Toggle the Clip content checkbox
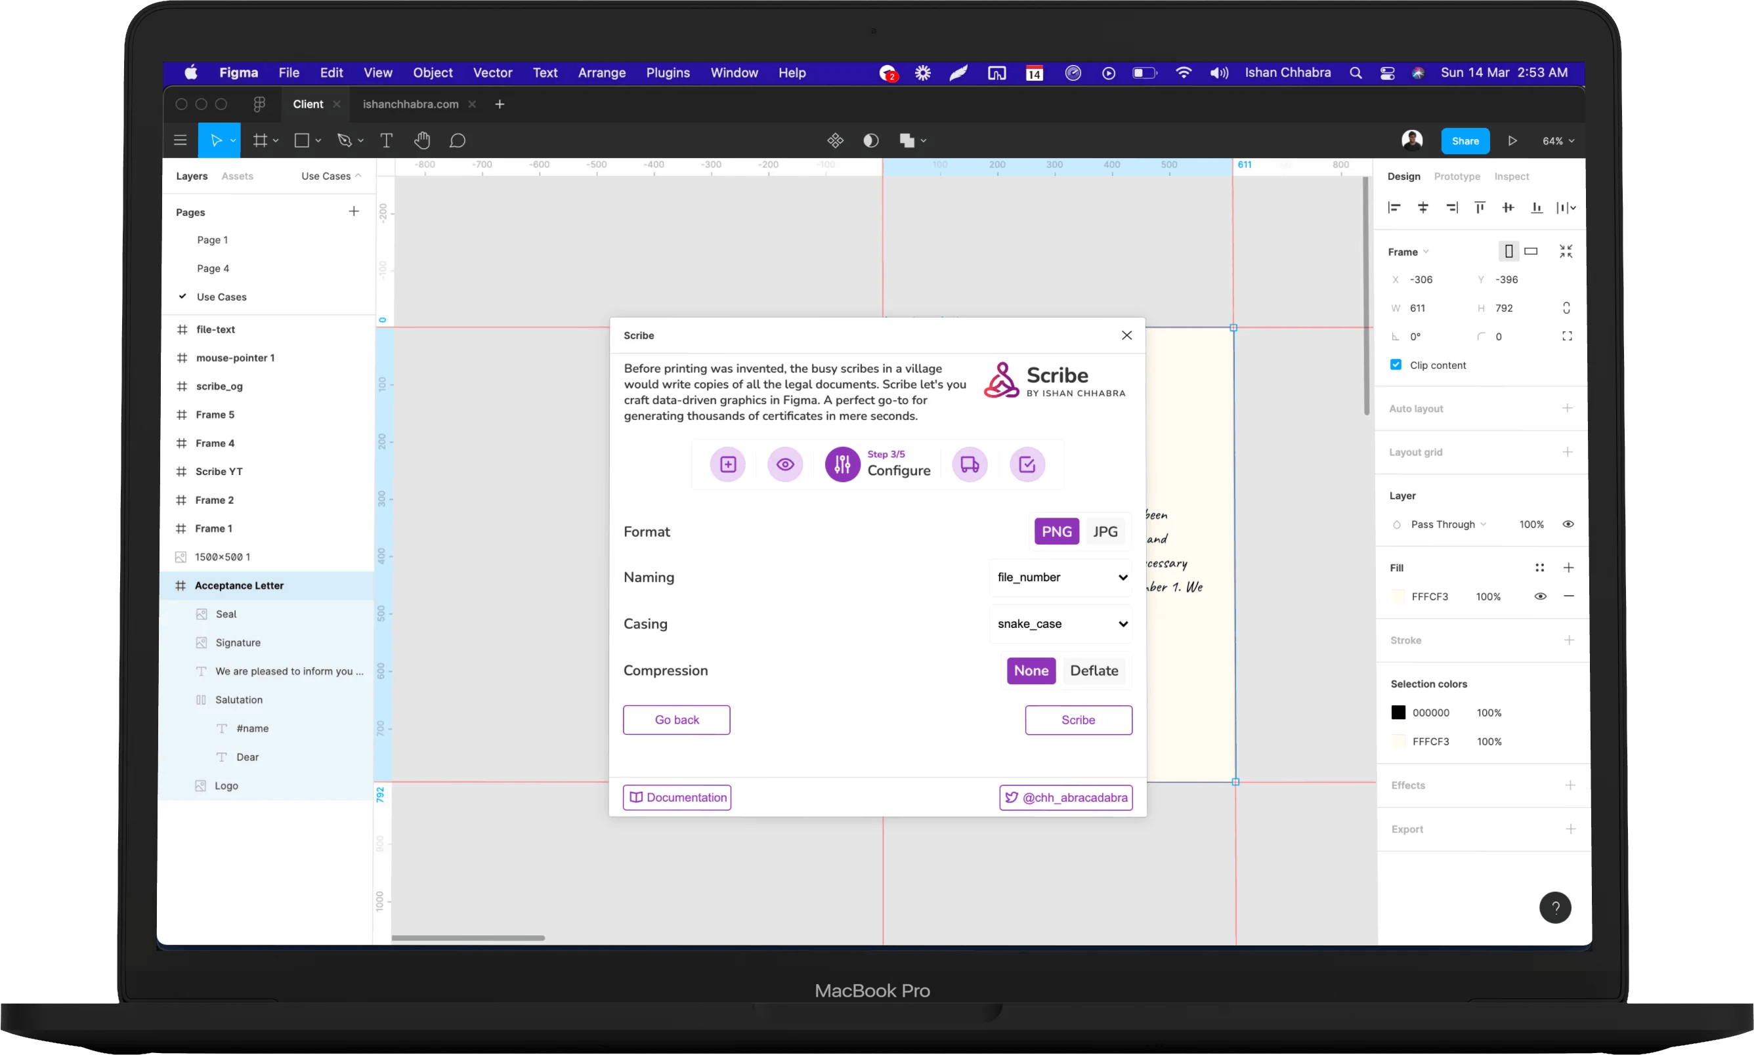 pyautogui.click(x=1396, y=365)
